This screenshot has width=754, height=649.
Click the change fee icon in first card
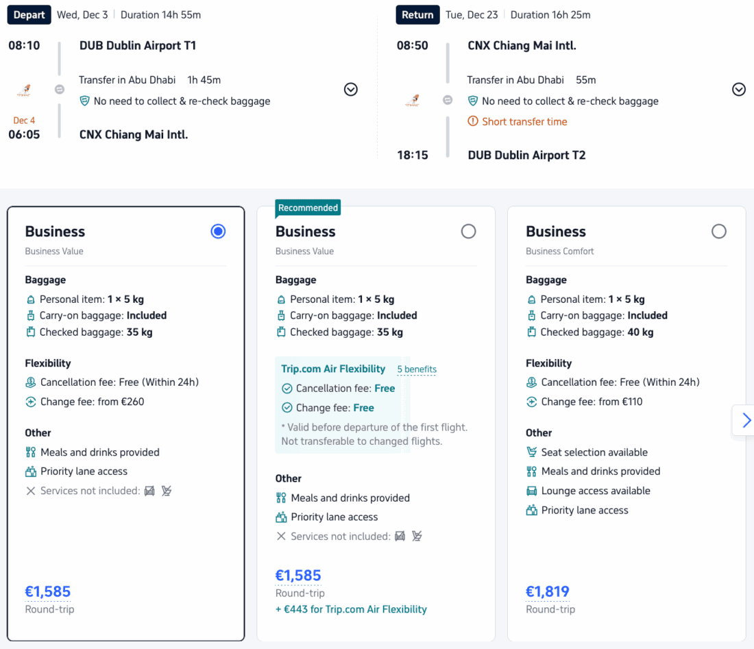(x=31, y=402)
